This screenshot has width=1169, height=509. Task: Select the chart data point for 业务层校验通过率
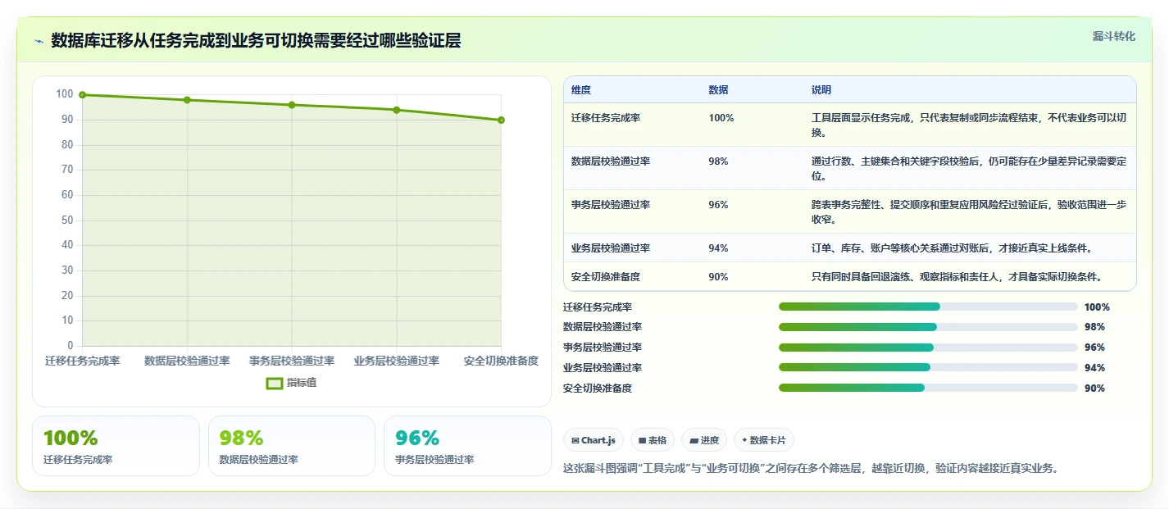[x=397, y=110]
